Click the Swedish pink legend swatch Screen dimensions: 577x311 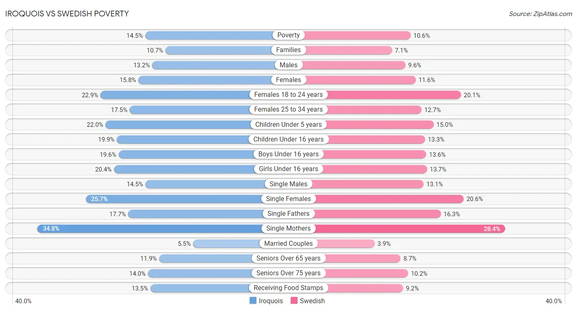pos(294,301)
